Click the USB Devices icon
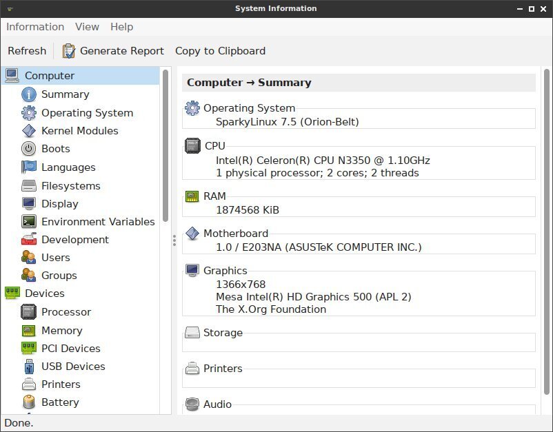This screenshot has width=553, height=432. pos(27,367)
